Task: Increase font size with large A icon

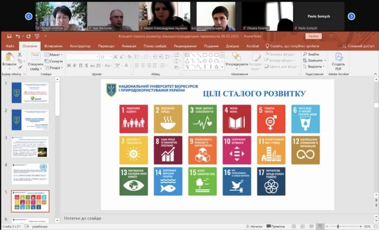Action: (116, 57)
